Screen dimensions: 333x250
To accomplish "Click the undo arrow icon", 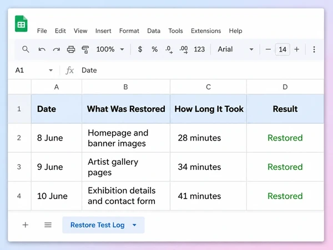I will (42, 50).
